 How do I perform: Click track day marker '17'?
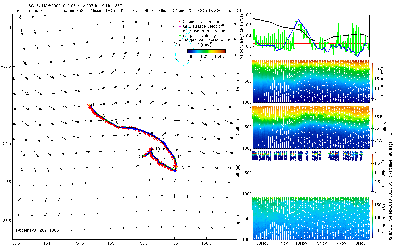163,159
